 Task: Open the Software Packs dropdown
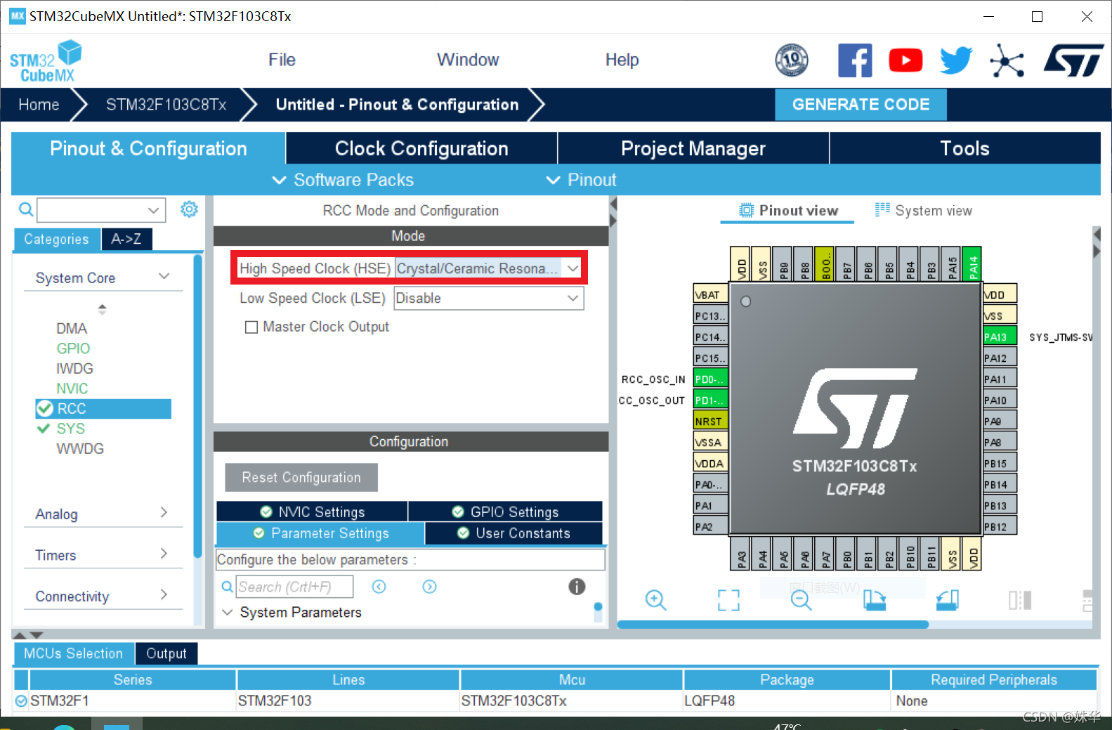343,180
